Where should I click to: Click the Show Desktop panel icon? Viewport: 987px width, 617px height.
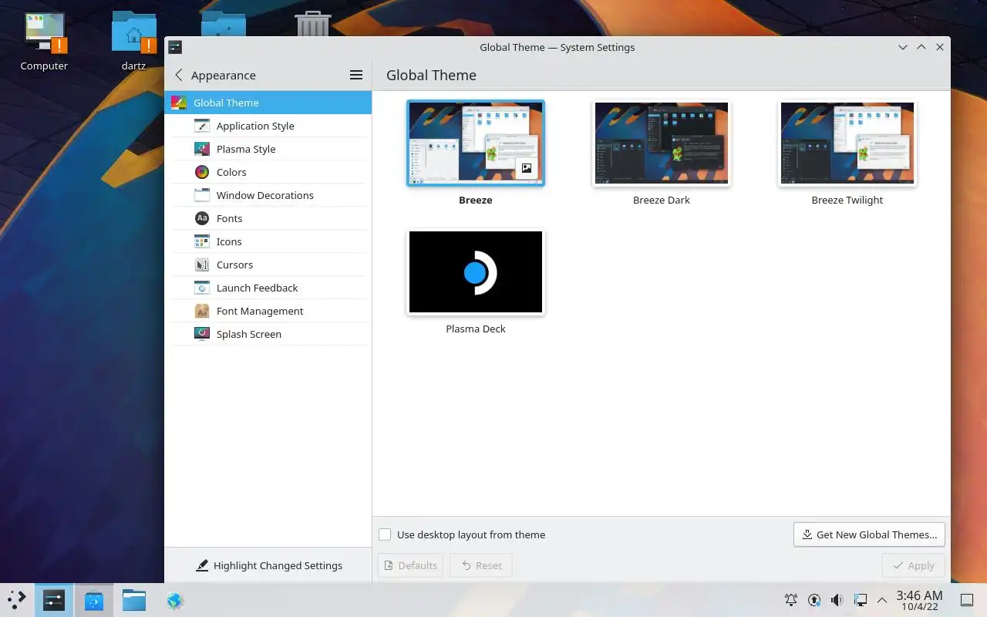(x=967, y=599)
